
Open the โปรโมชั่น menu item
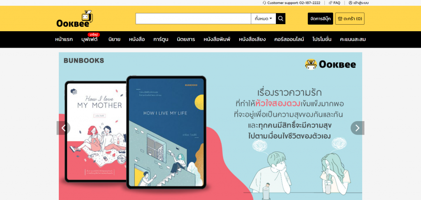[x=322, y=39]
